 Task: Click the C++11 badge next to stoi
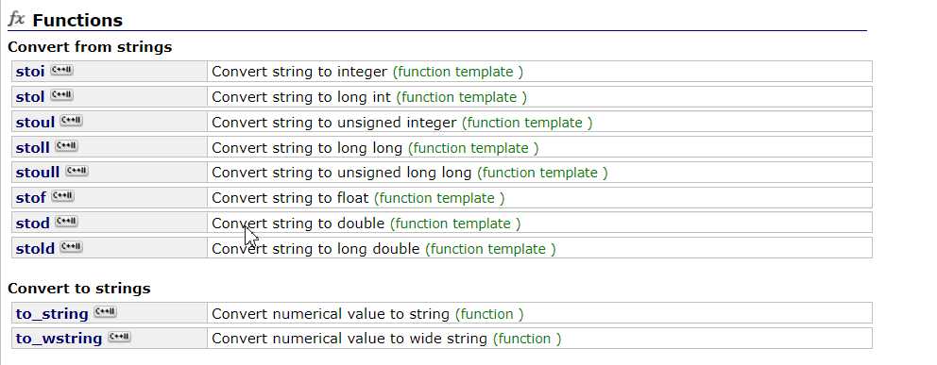click(61, 71)
